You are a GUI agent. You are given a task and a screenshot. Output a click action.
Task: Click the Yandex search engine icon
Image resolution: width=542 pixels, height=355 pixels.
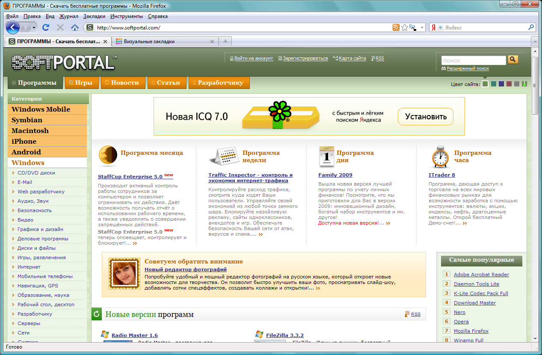point(433,27)
